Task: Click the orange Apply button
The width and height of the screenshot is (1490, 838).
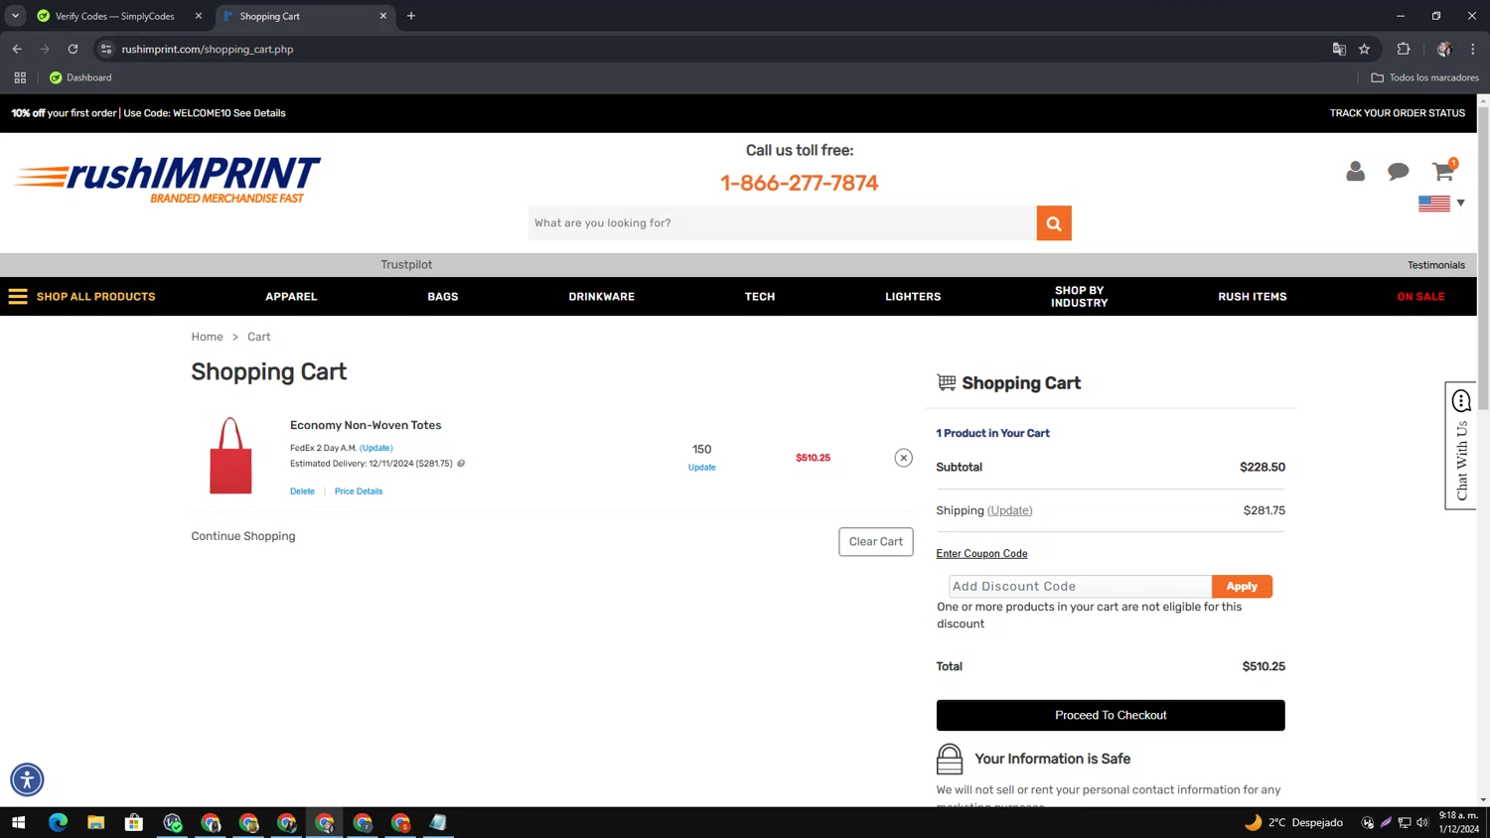Action: (1242, 587)
